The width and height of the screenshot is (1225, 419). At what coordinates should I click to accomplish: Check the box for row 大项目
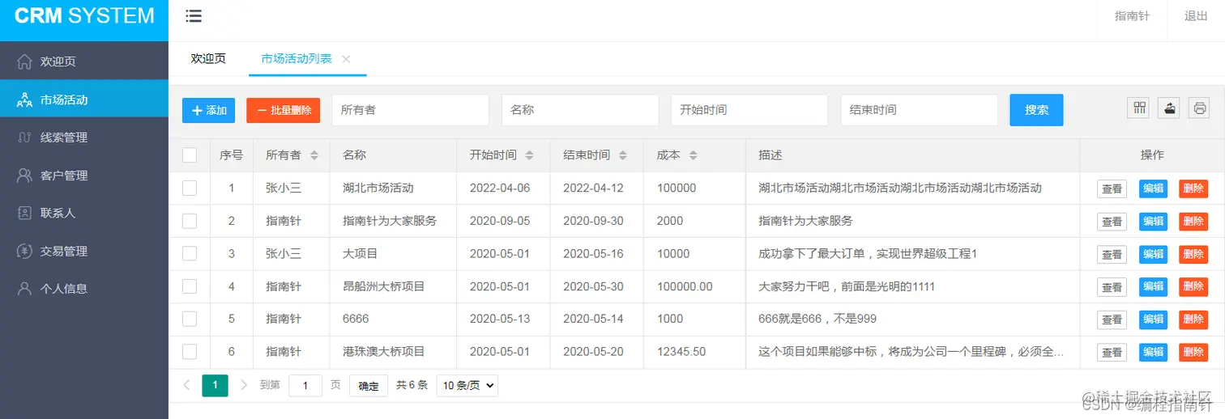tap(190, 253)
